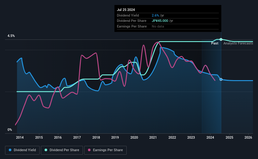Click the 2026 x-axis label
This screenshot has width=258, height=159.
[248, 137]
